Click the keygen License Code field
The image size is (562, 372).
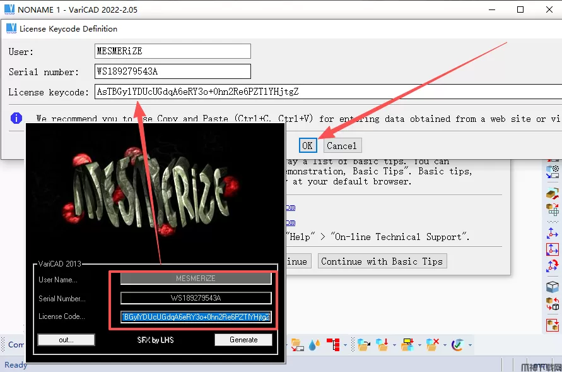point(196,317)
